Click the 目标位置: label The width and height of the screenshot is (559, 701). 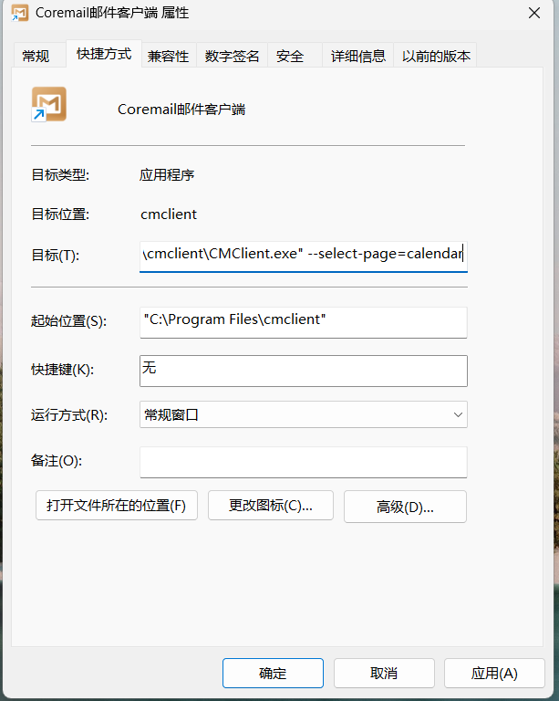click(x=60, y=214)
